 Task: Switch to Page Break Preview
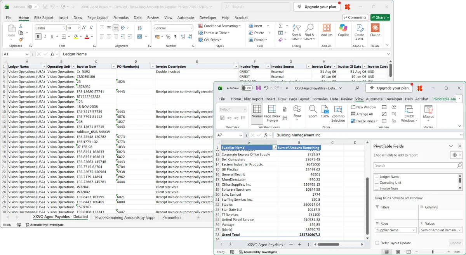tap(272, 113)
